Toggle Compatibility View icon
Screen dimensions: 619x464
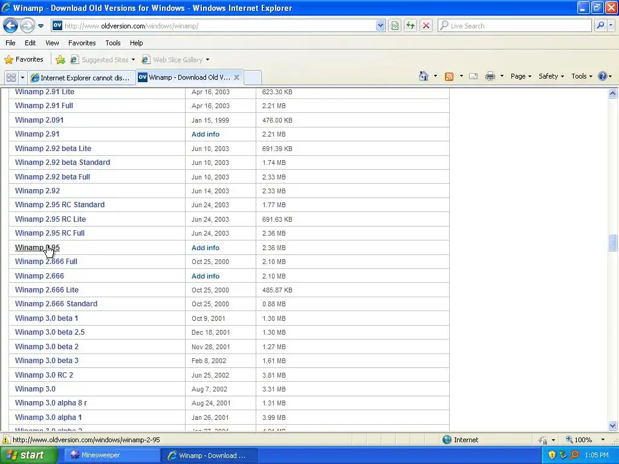[x=395, y=25]
